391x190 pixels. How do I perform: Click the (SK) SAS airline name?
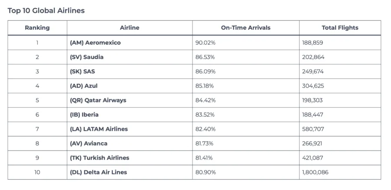pyautogui.click(x=82, y=72)
